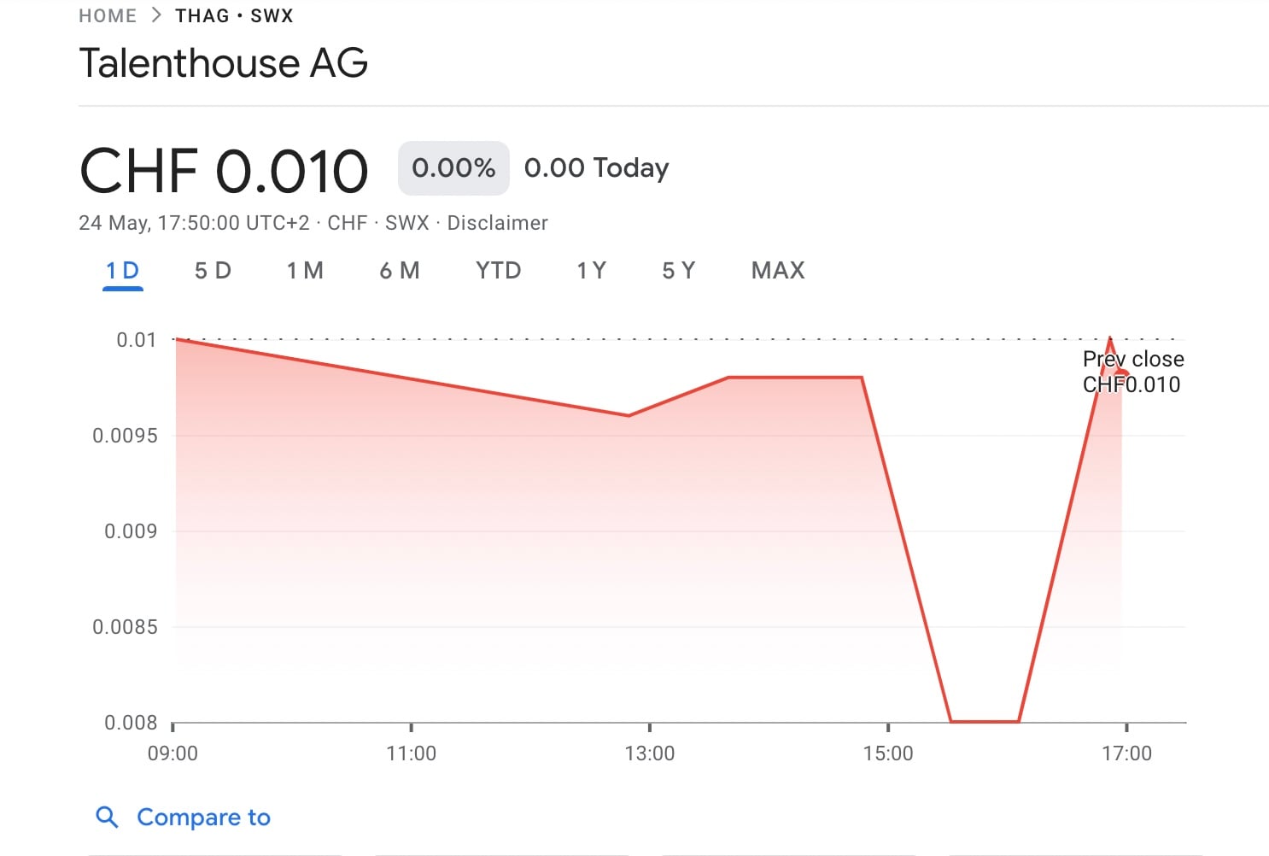Switch to the YTD range
1269x856 pixels.
tap(498, 271)
